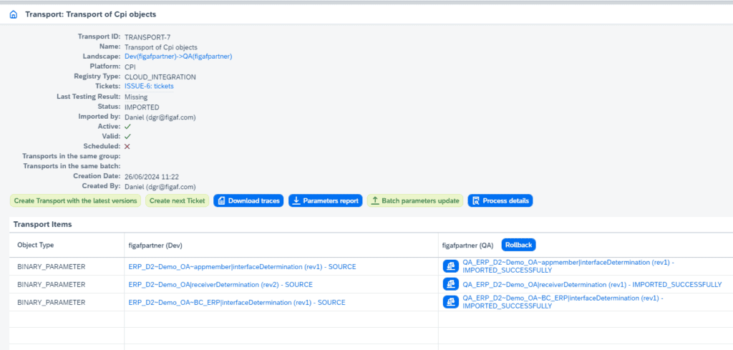Click Create Transport with the latest versions

point(75,200)
